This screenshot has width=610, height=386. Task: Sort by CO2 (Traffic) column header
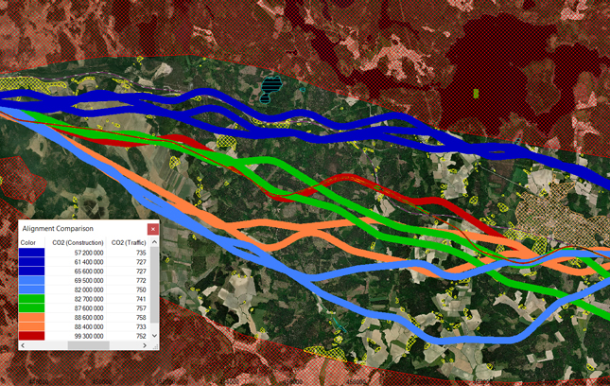[129, 242]
